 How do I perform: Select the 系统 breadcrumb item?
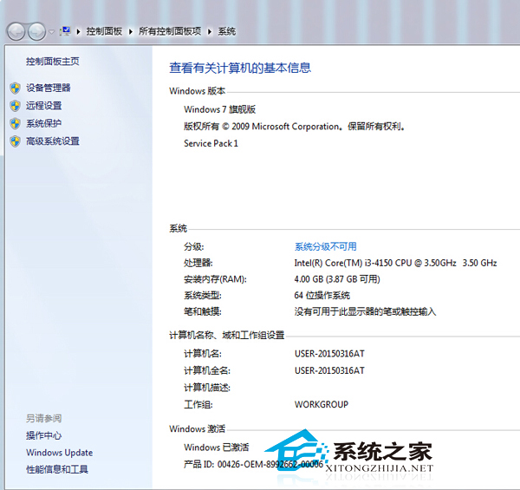(227, 31)
